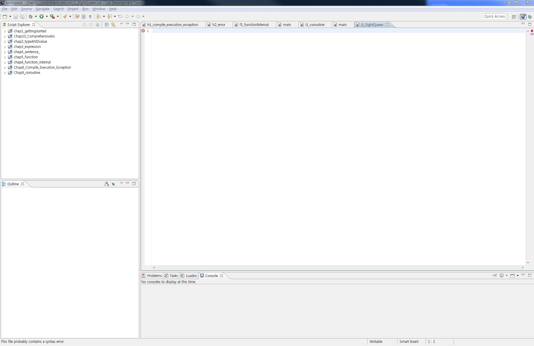Image resolution: width=534 pixels, height=346 pixels.
Task: Open the Outline view menu triangle
Action: [121, 183]
